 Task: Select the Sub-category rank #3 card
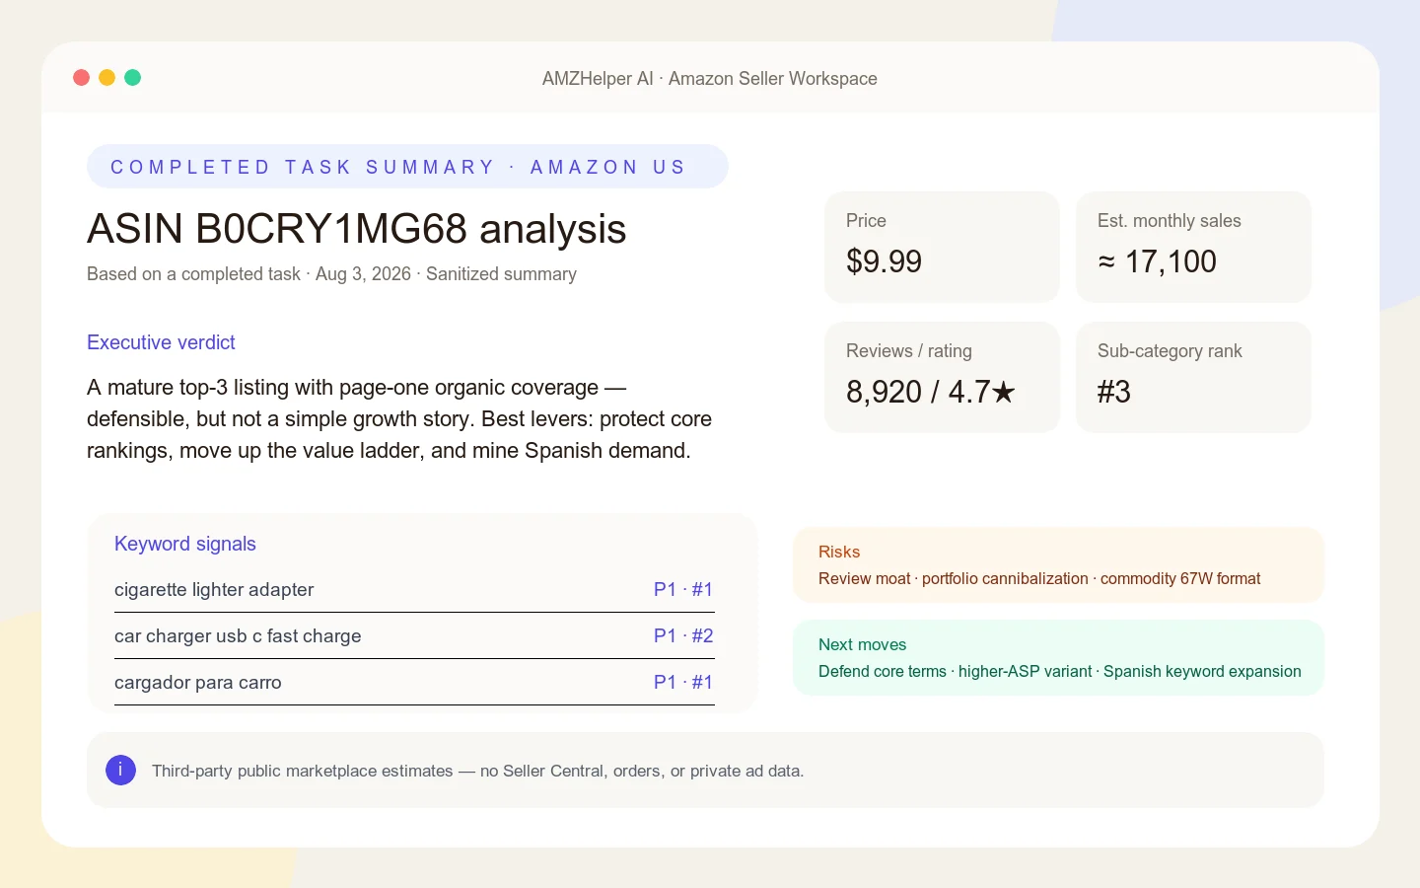(1193, 377)
